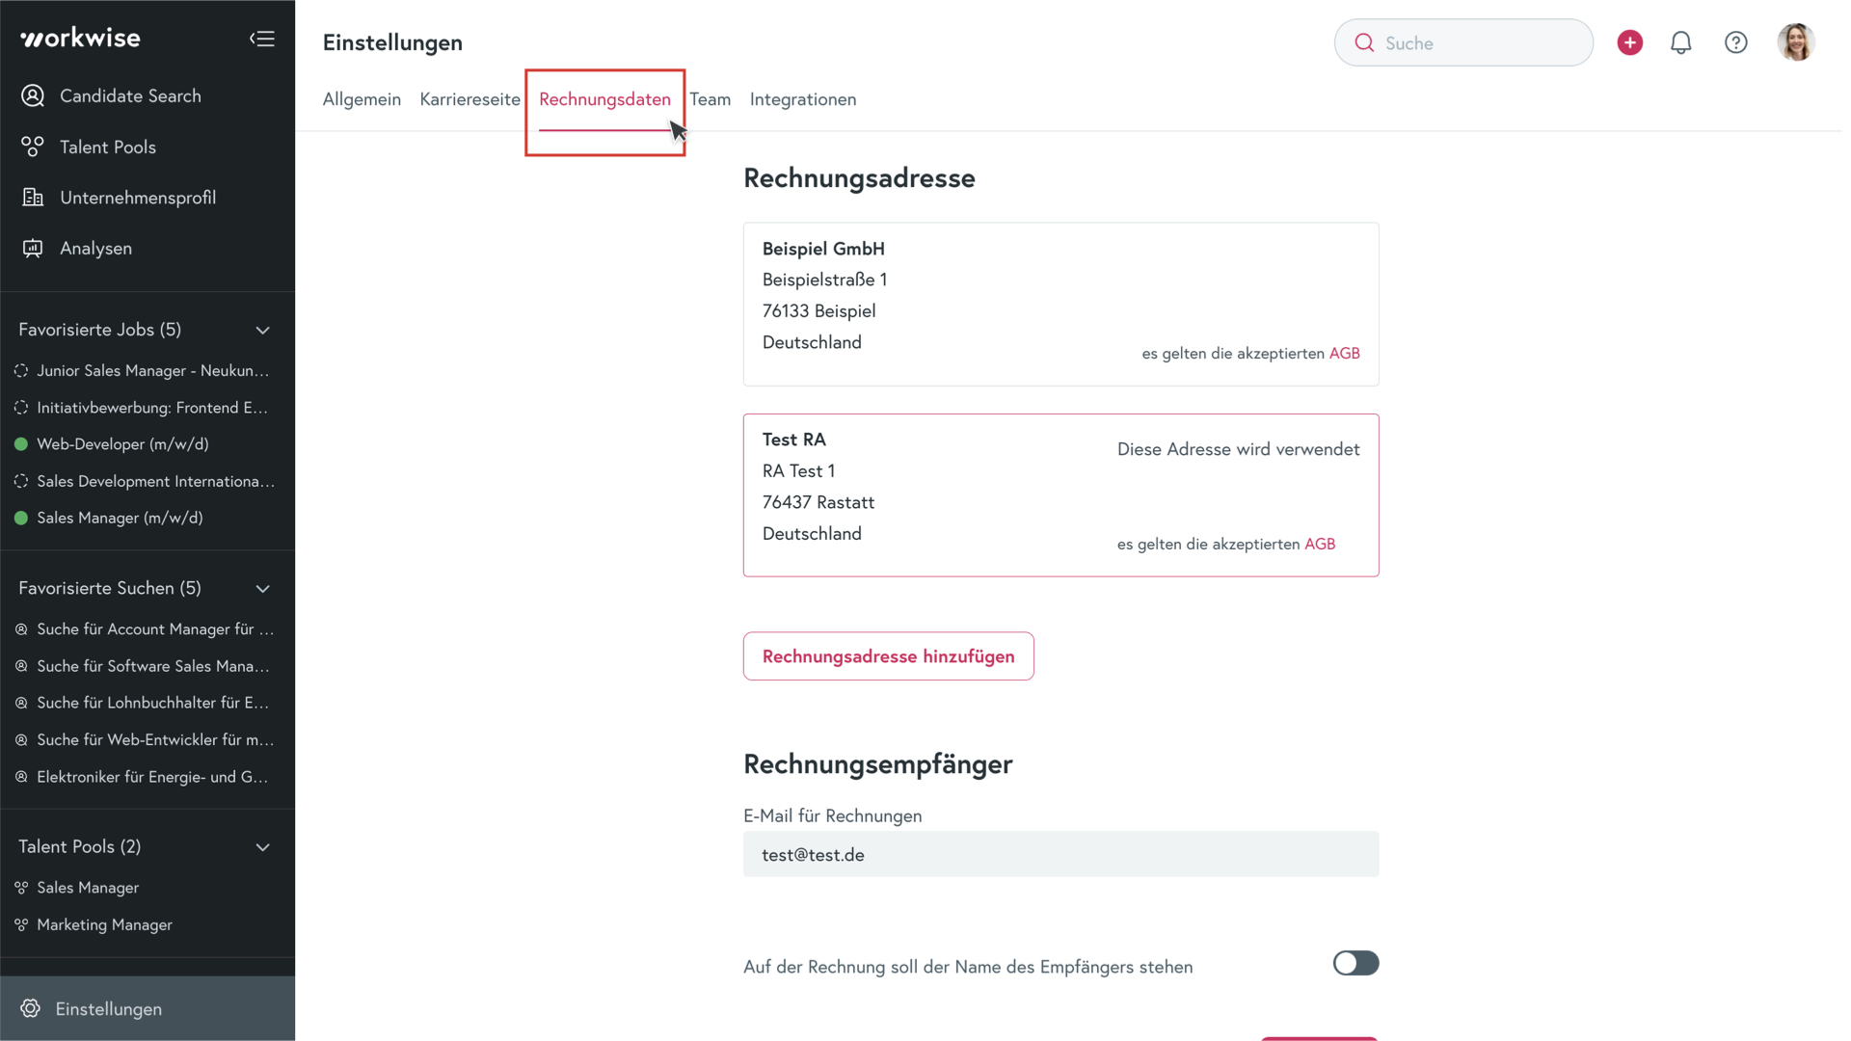Open the Analysen section

95,248
